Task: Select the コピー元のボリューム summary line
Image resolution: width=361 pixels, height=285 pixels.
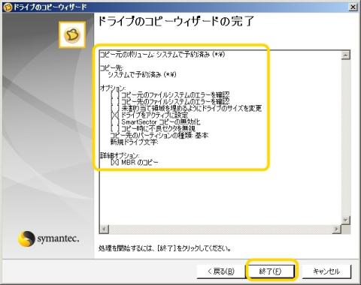Action: [162, 55]
